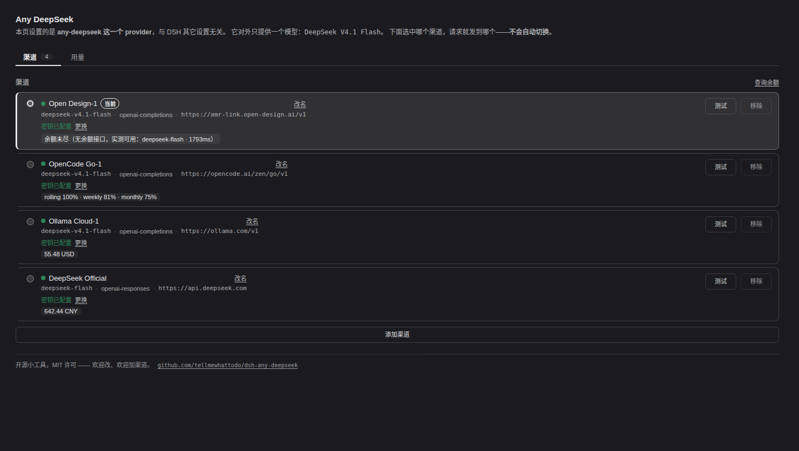
Task: Switch to the 用量 tab
Action: coord(78,57)
